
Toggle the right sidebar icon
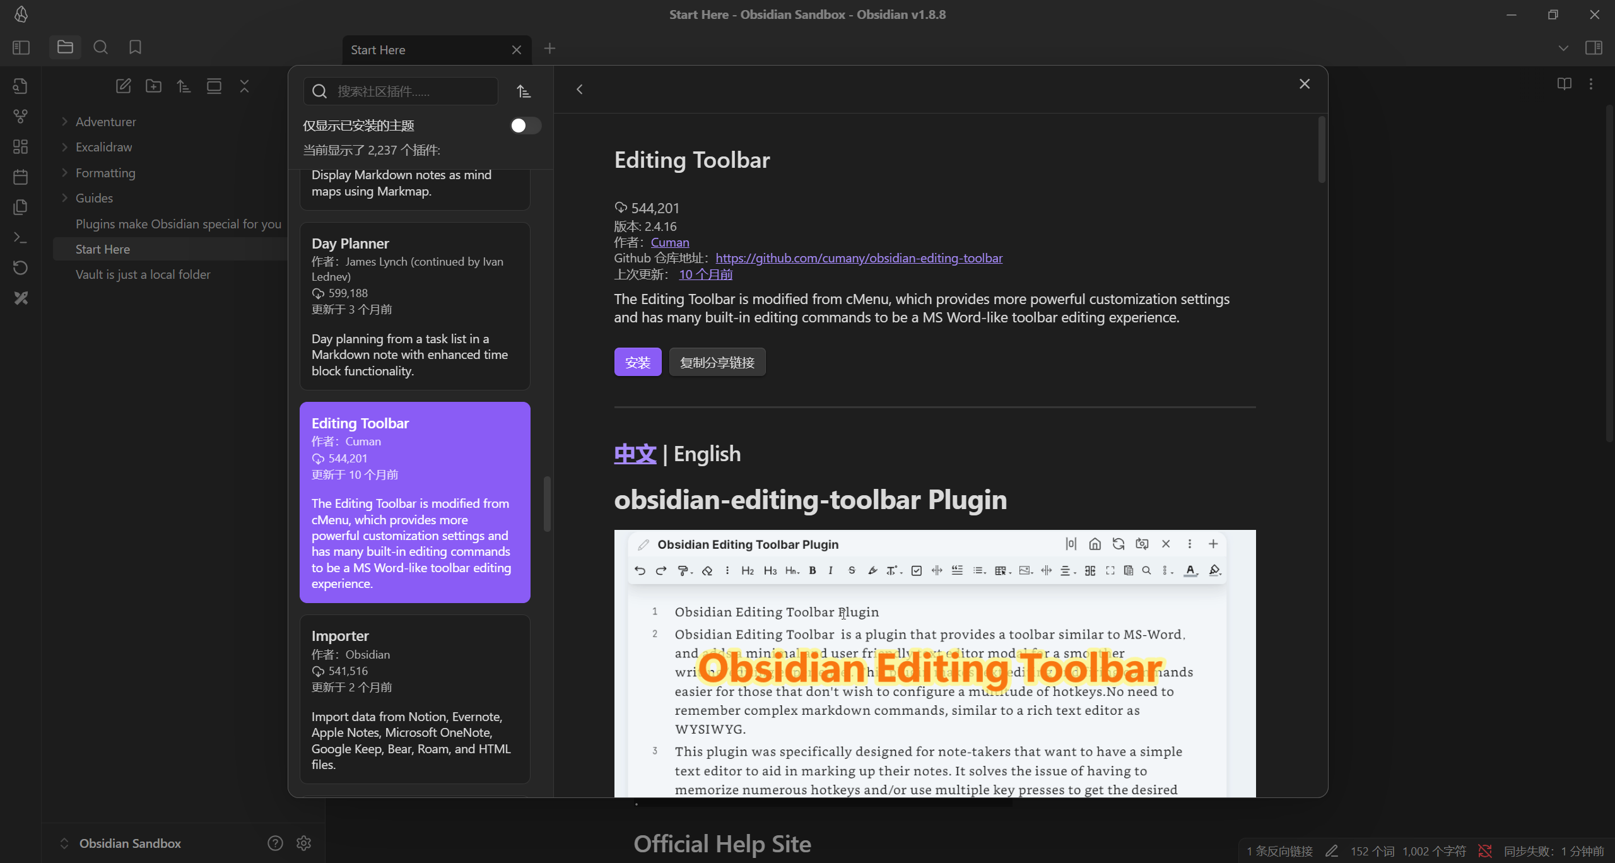coord(1594,48)
